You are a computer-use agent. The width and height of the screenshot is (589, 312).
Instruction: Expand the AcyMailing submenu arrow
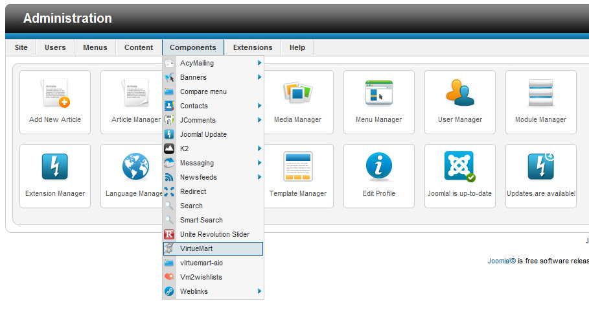click(x=259, y=63)
